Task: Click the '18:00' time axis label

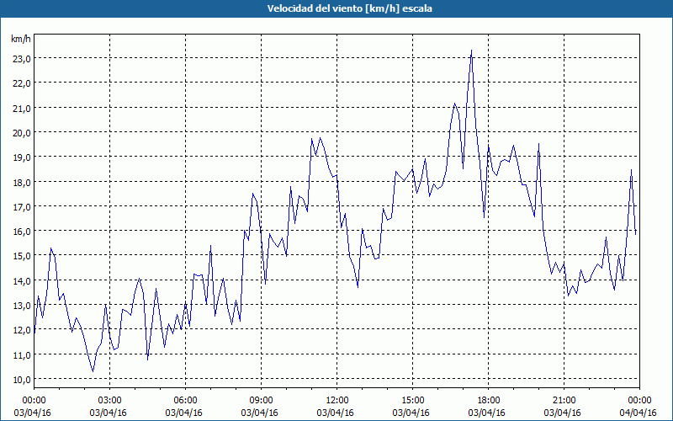Action: click(x=489, y=401)
